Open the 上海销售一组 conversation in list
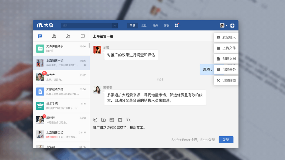The height and width of the screenshot is (160, 285). click(61, 63)
